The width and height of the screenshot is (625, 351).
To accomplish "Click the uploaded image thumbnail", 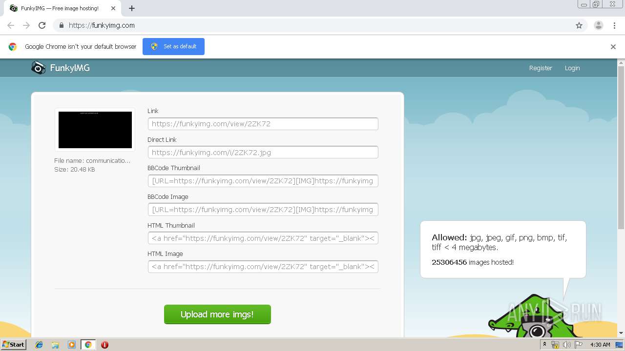I will click(95, 130).
